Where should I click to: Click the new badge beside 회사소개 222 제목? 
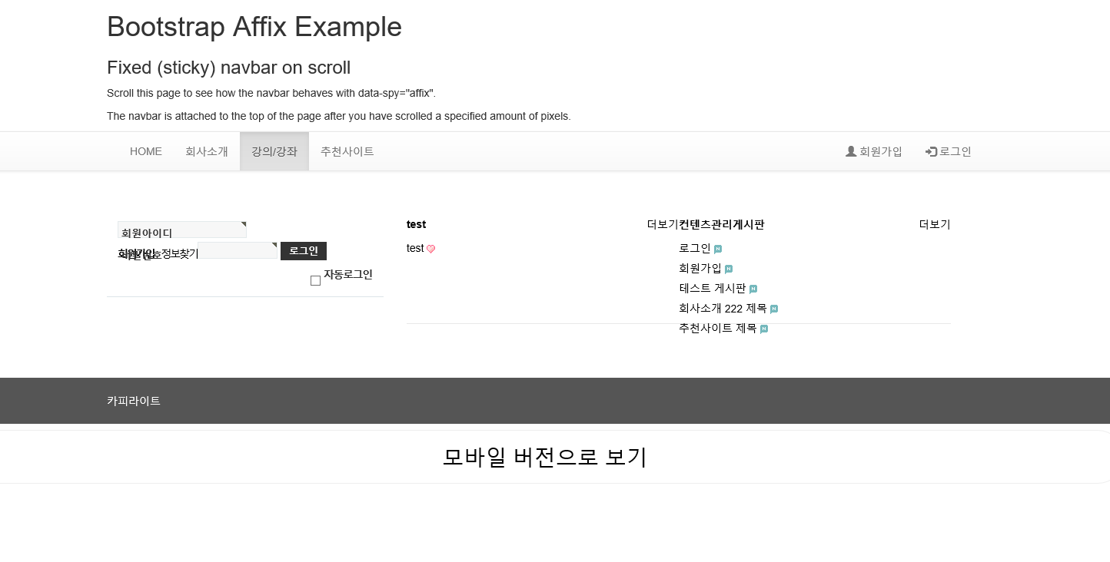pyautogui.click(x=774, y=309)
